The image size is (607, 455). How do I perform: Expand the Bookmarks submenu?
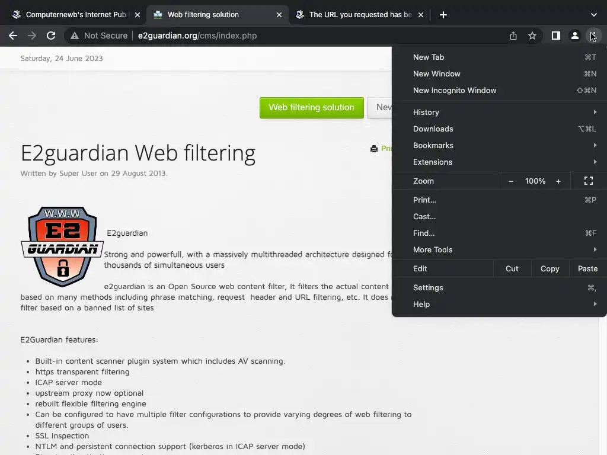pyautogui.click(x=499, y=146)
